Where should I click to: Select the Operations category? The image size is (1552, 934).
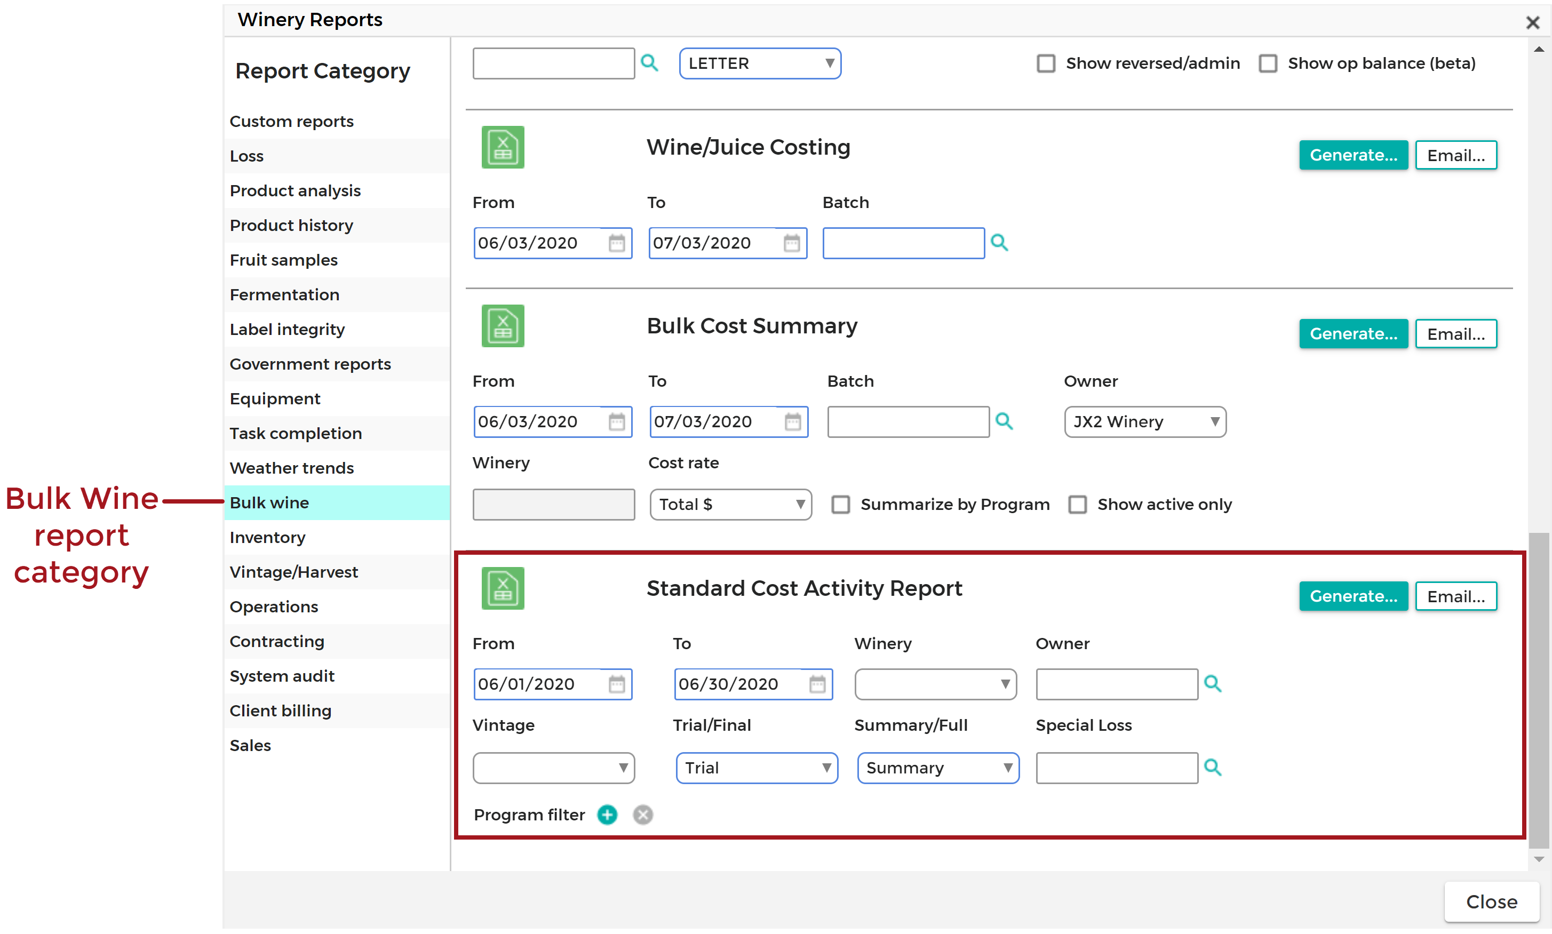pos(337,606)
